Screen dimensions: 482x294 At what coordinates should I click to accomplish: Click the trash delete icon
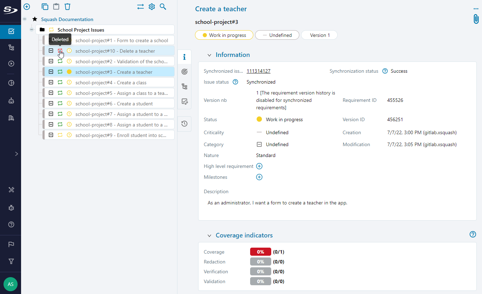click(67, 7)
